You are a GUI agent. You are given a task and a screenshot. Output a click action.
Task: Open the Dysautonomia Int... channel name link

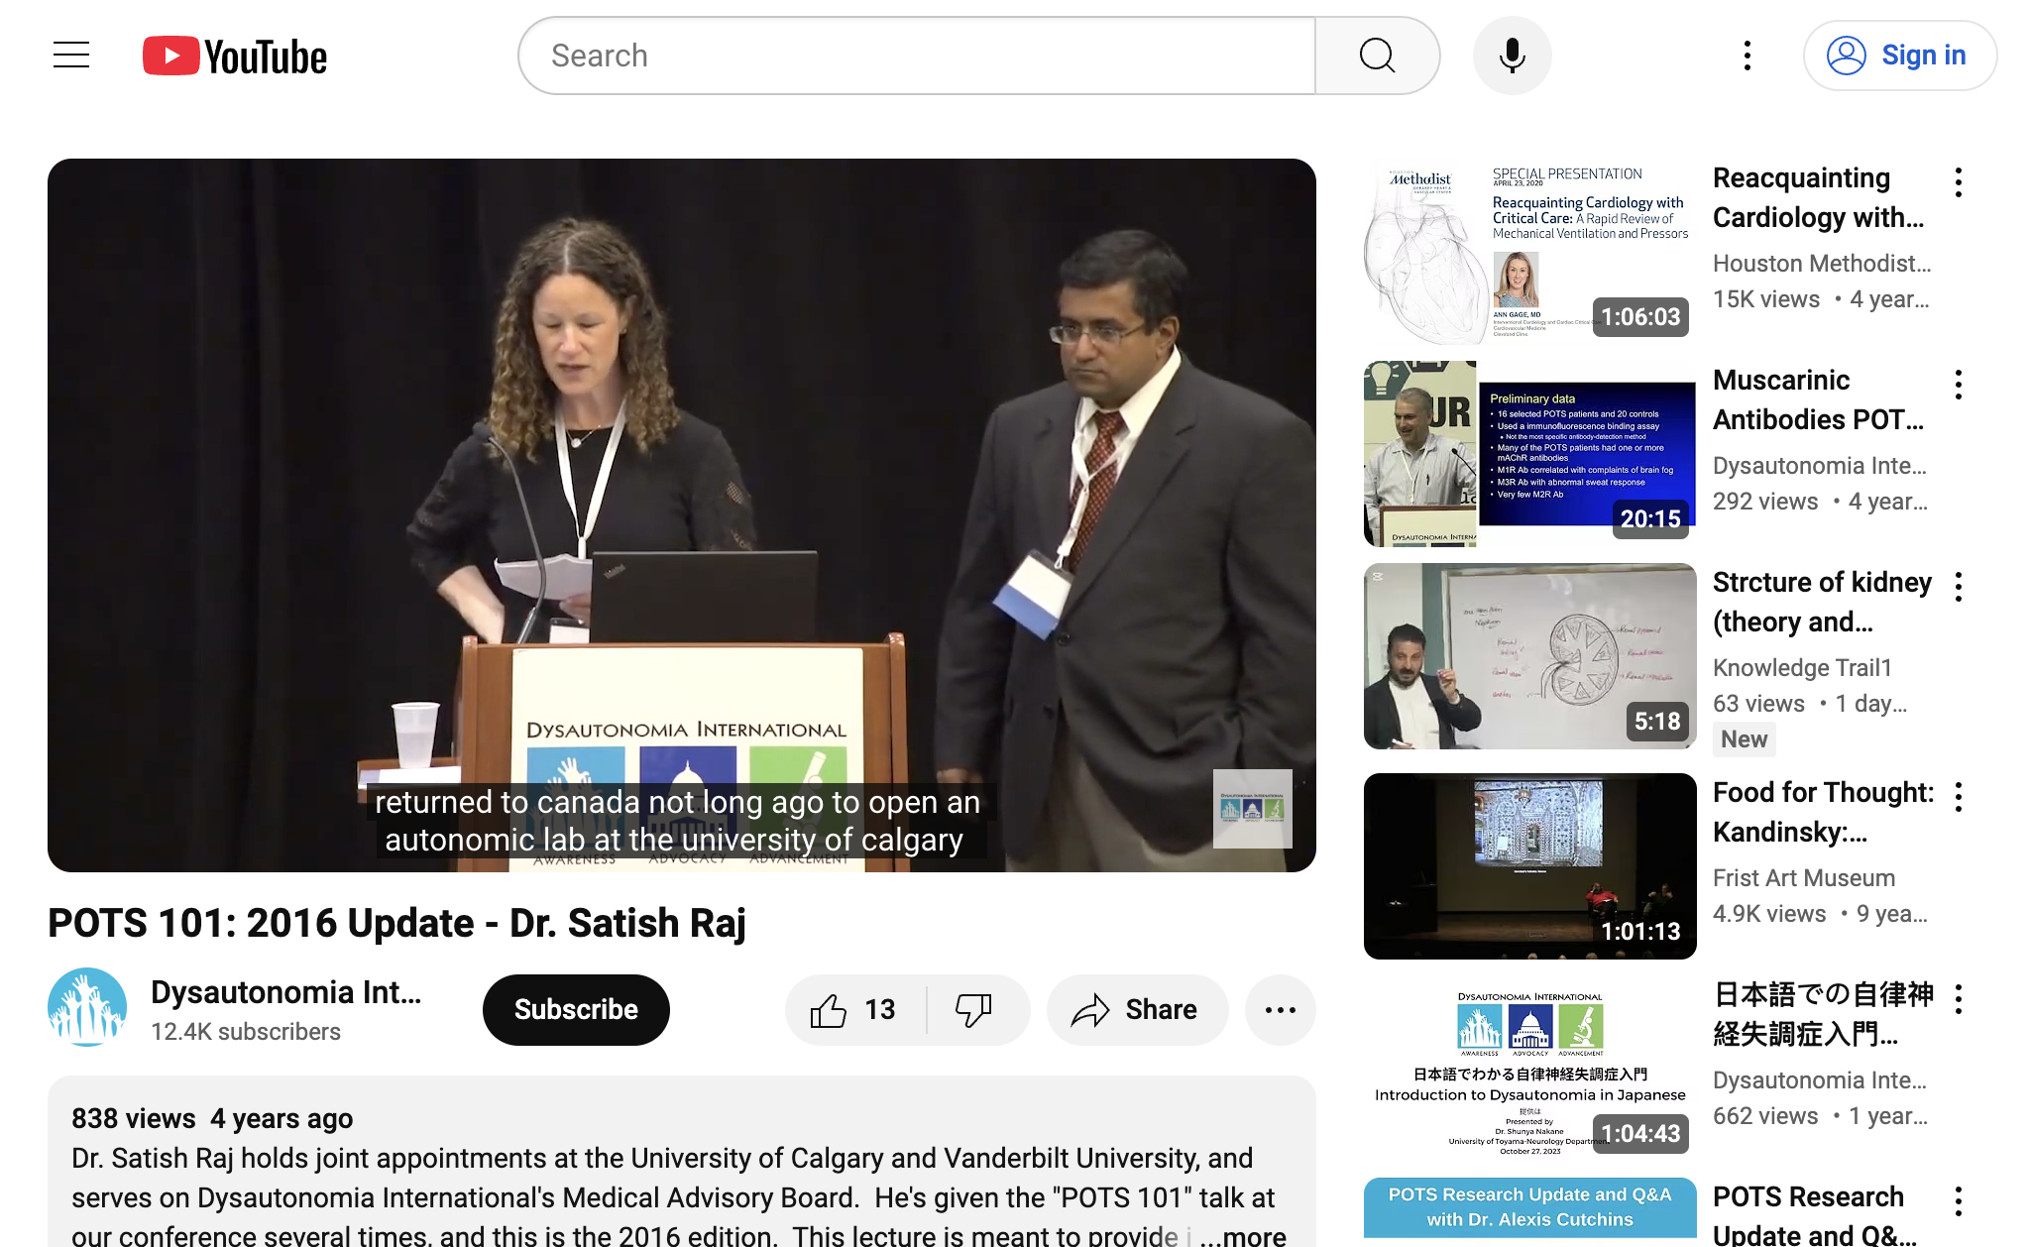click(285, 992)
